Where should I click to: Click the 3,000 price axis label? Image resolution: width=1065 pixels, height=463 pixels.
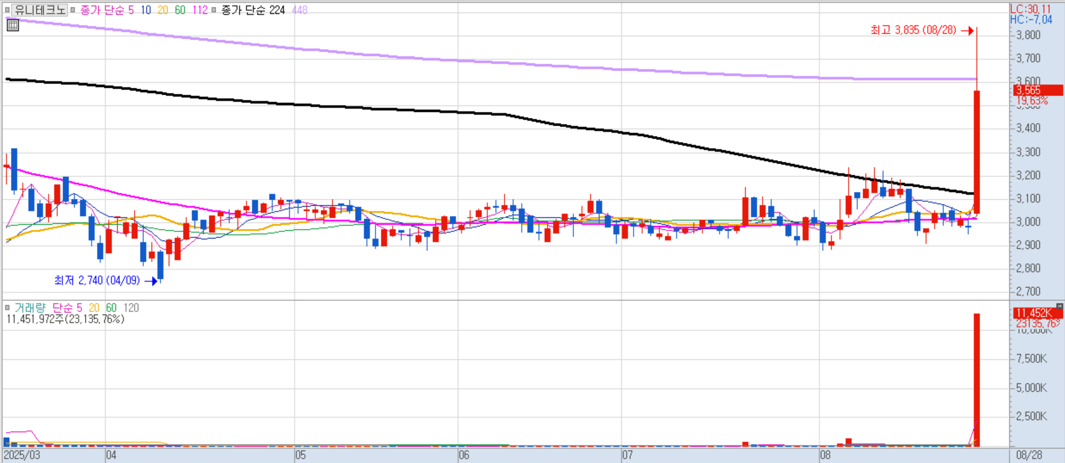point(1028,221)
